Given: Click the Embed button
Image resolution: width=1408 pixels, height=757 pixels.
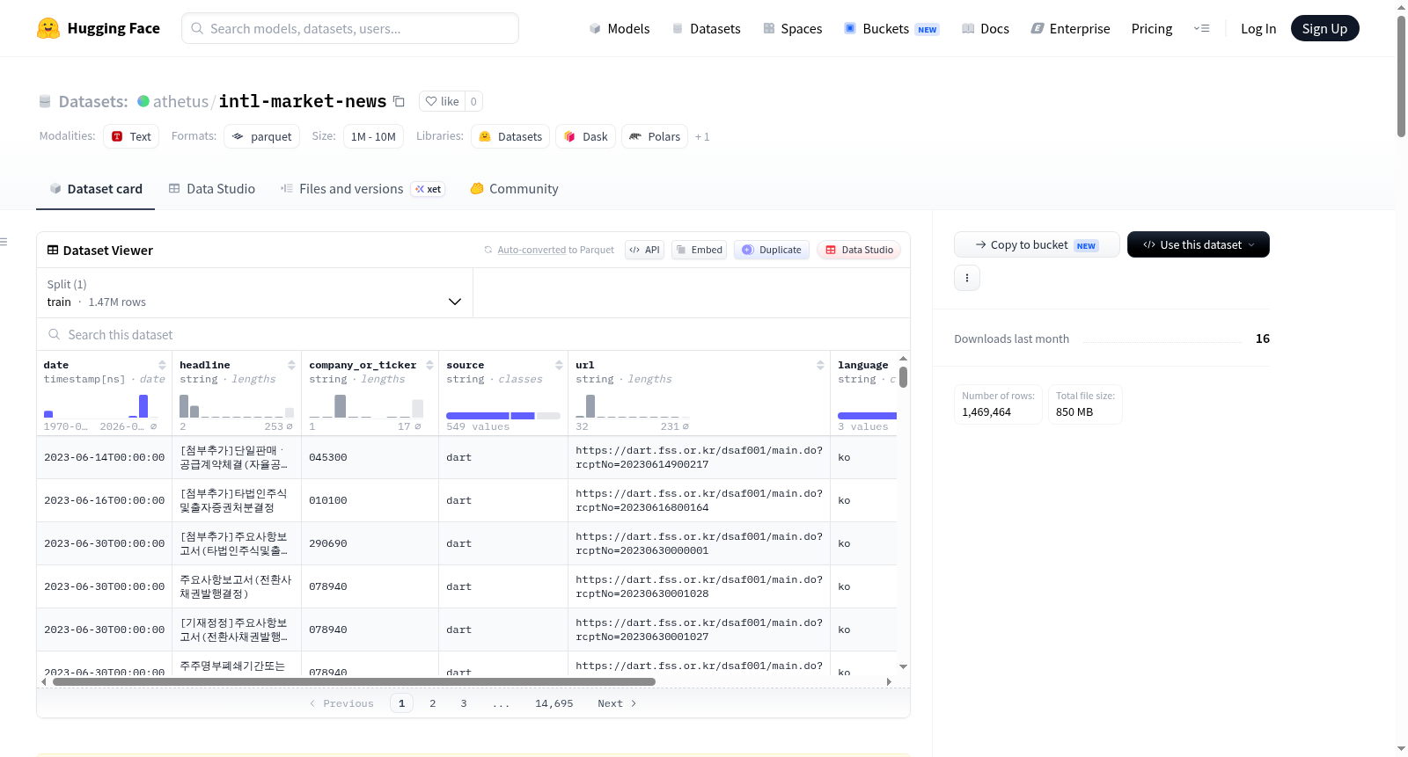Looking at the screenshot, I should coord(700,250).
